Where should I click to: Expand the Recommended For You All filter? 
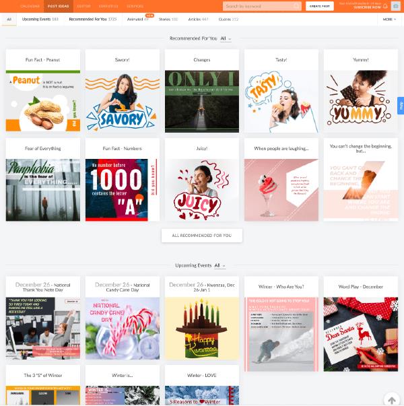(226, 39)
